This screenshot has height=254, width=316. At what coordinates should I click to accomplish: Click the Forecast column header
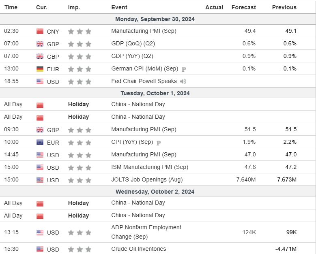point(243,7)
